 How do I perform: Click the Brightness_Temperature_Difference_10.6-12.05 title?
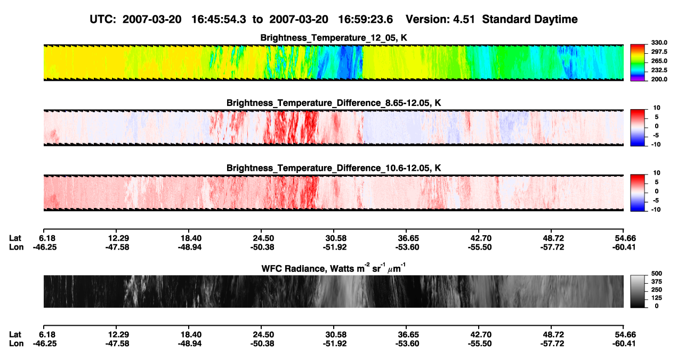pos(334,168)
